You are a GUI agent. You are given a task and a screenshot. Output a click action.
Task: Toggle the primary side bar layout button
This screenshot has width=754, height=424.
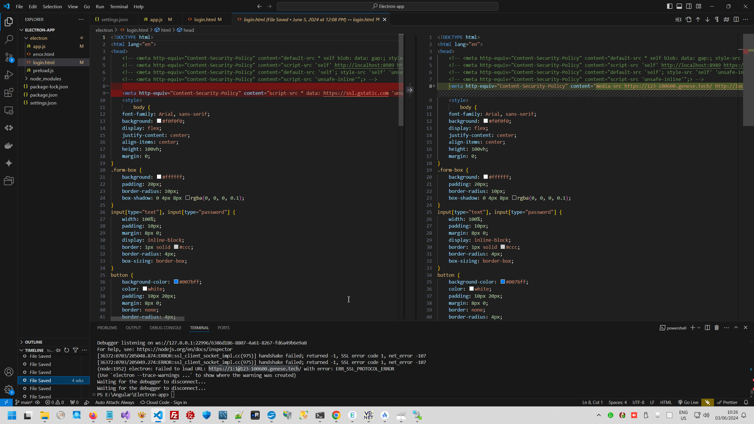[669, 6]
